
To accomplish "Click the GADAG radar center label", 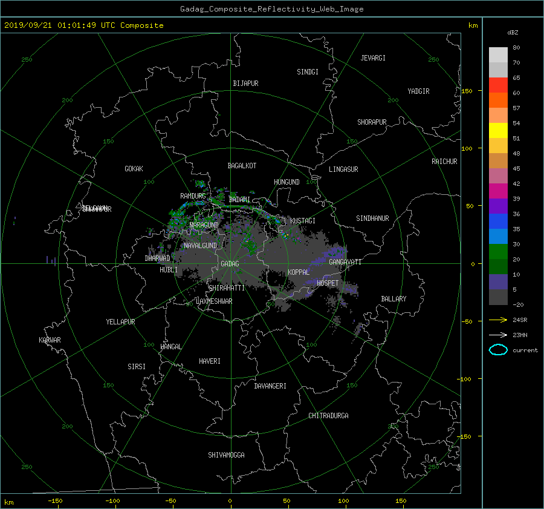I will (230, 264).
